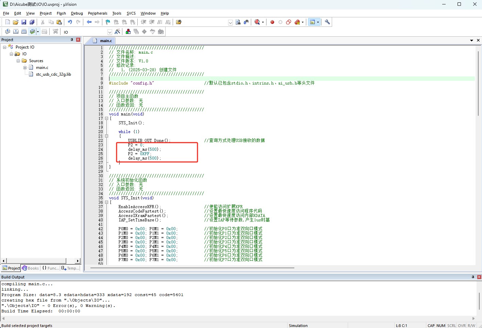
Task: Click the Paste clipboard icon
Action: point(59,22)
